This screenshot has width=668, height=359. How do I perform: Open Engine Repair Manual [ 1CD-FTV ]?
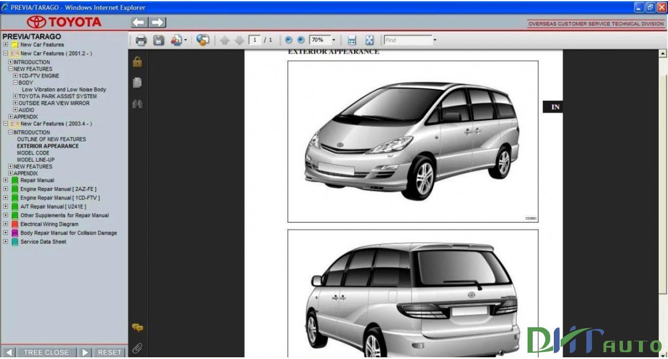[60, 198]
